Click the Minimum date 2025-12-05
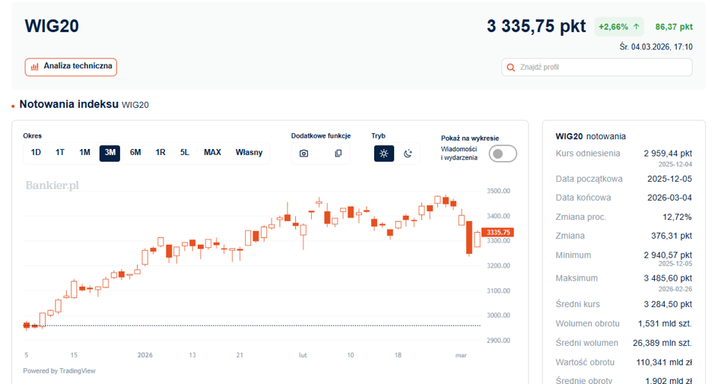Viewport: 721px width, 384px height. (675, 264)
